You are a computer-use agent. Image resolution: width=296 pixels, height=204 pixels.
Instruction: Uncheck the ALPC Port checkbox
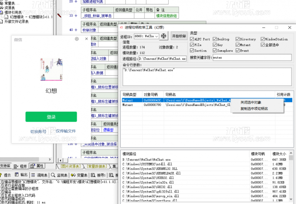tap(192, 39)
